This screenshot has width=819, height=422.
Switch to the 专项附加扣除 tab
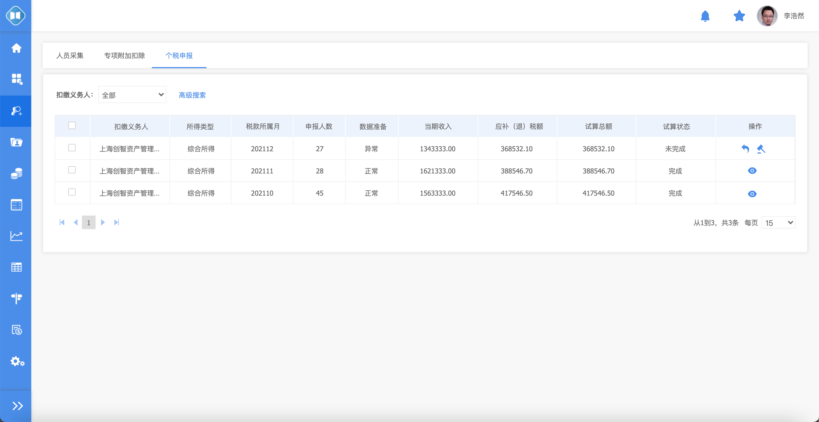(x=124, y=56)
